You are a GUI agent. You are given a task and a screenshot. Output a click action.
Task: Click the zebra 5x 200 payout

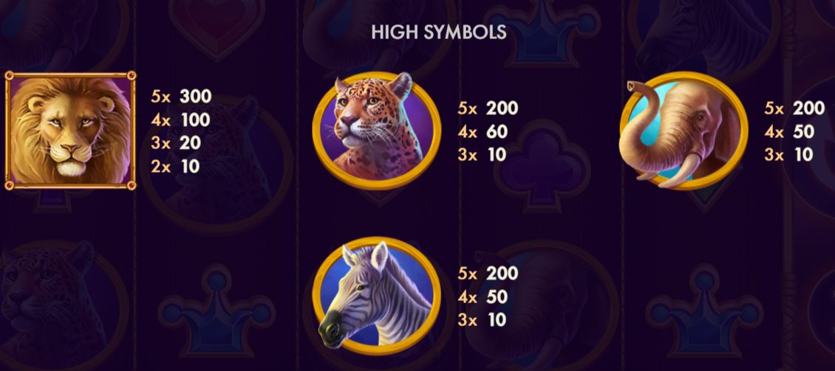(x=488, y=273)
